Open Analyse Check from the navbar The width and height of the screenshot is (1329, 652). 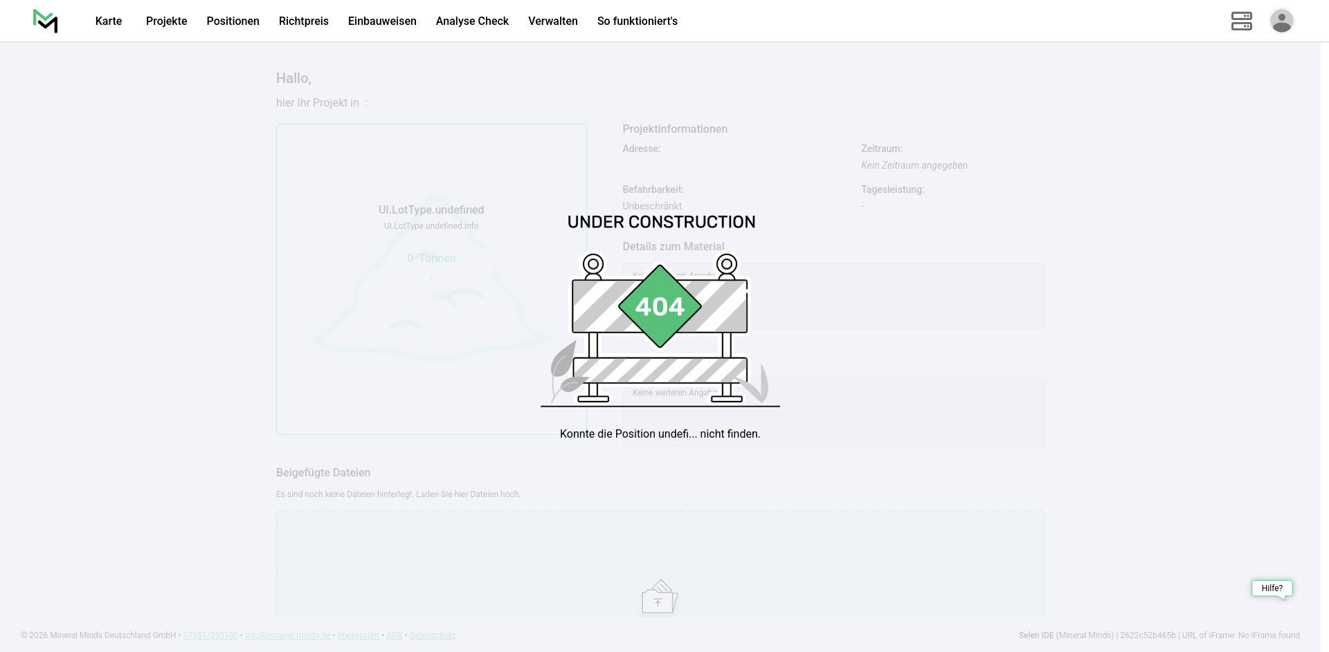472,21
